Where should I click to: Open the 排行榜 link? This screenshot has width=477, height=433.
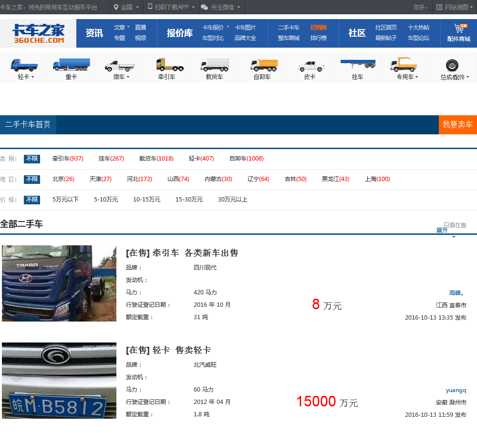pyautogui.click(x=318, y=38)
